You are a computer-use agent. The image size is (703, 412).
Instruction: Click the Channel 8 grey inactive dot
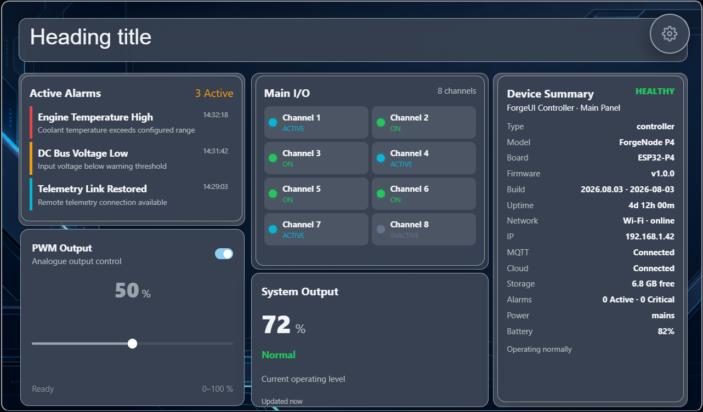pyautogui.click(x=381, y=229)
